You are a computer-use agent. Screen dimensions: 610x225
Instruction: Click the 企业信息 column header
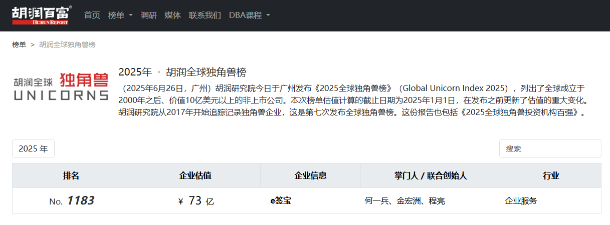coord(310,175)
